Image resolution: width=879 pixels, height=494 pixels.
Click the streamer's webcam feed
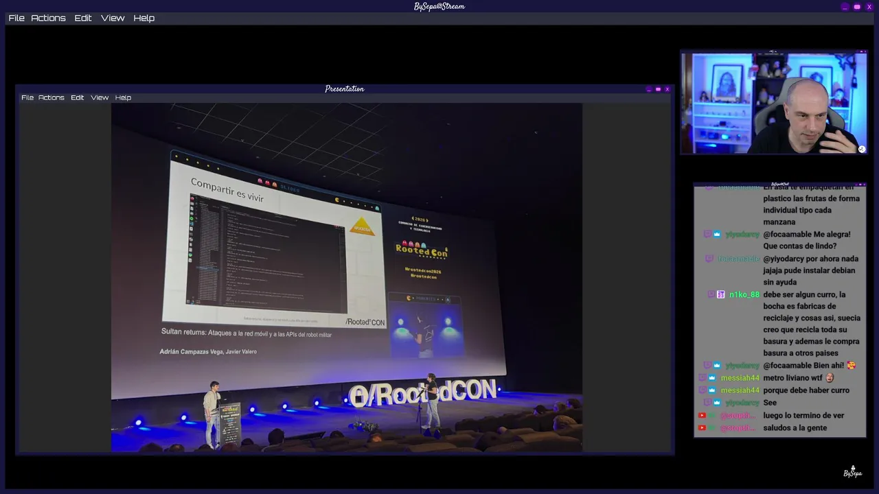774,103
